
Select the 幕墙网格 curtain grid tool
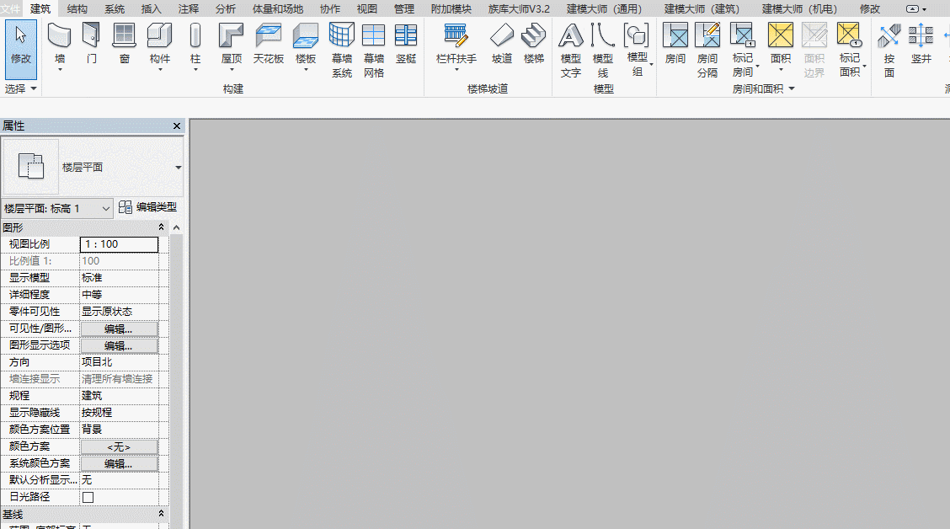tap(374, 51)
